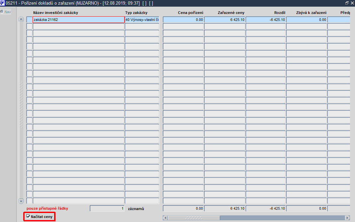The image size is (355, 222).
Task: Click the 'Zbývá k zařazení' column header
Action: click(311, 13)
